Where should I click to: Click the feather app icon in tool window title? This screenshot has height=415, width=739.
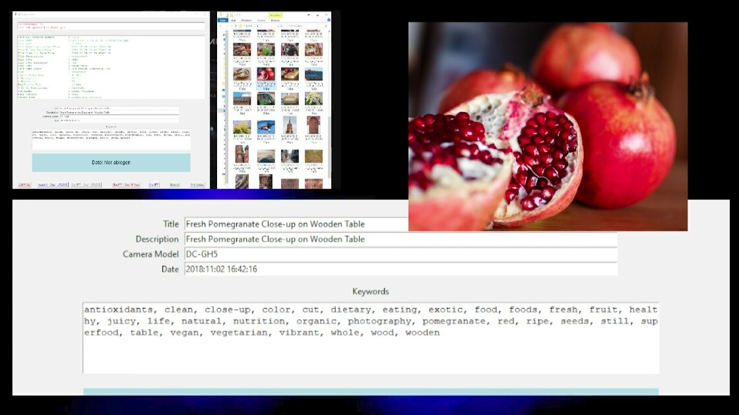point(16,14)
